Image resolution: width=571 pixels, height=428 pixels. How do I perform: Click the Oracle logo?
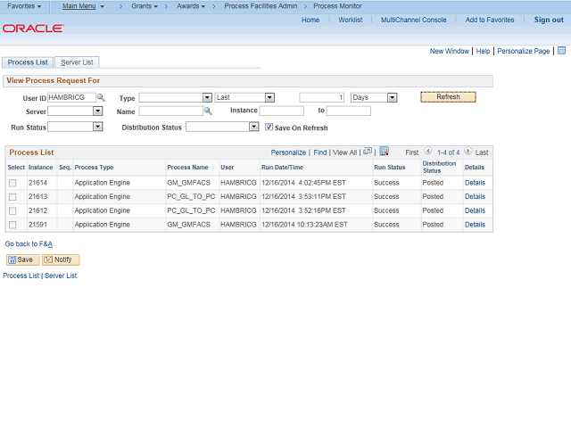coord(34,29)
